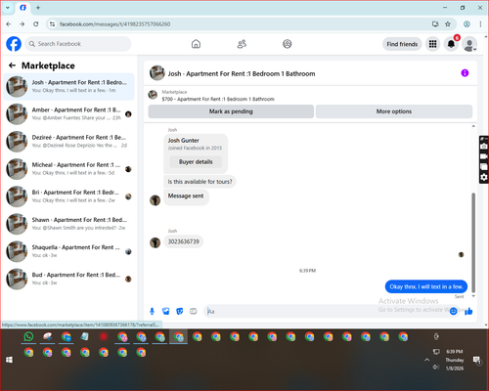Click the sent 'Okay thnx' blue message
Image resolution: width=489 pixels, height=391 pixels.
[426, 286]
